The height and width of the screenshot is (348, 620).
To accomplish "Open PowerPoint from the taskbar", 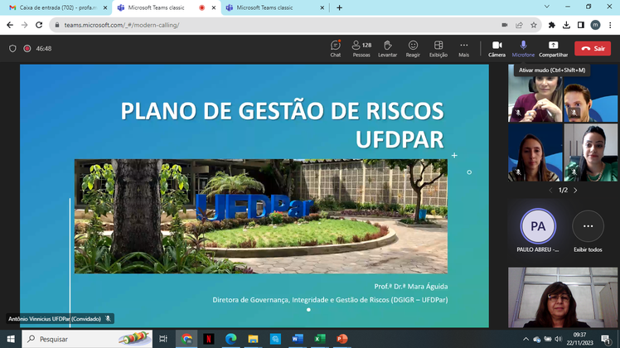I will coord(341,339).
